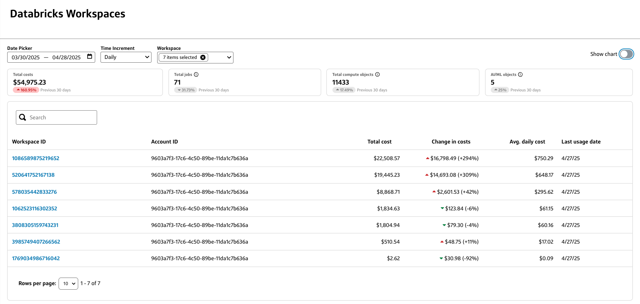Click the $123.84 (-6%) change cell
Image resolution: width=640 pixels, height=304 pixels.
[459, 208]
